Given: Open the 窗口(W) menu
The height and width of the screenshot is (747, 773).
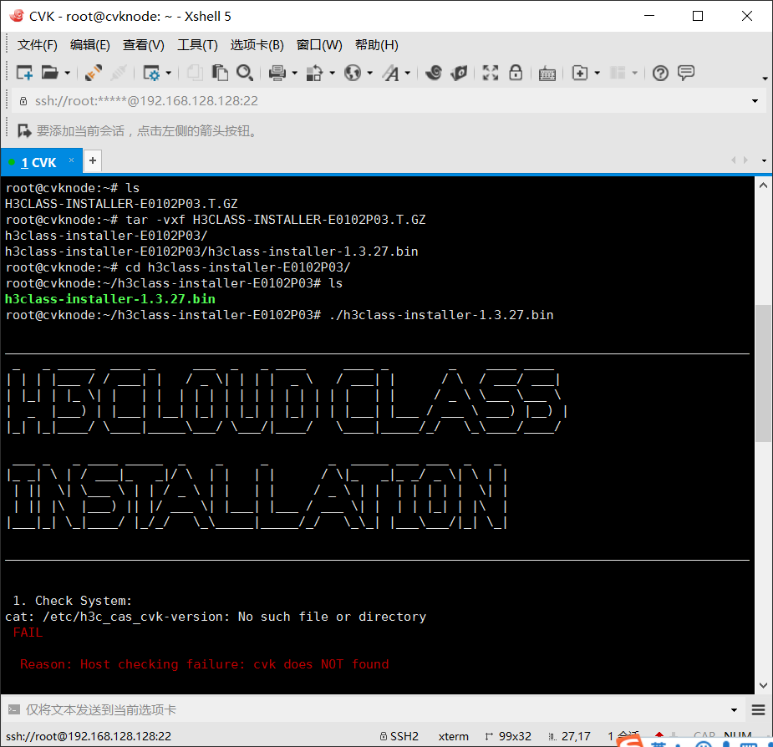Looking at the screenshot, I should pos(319,45).
